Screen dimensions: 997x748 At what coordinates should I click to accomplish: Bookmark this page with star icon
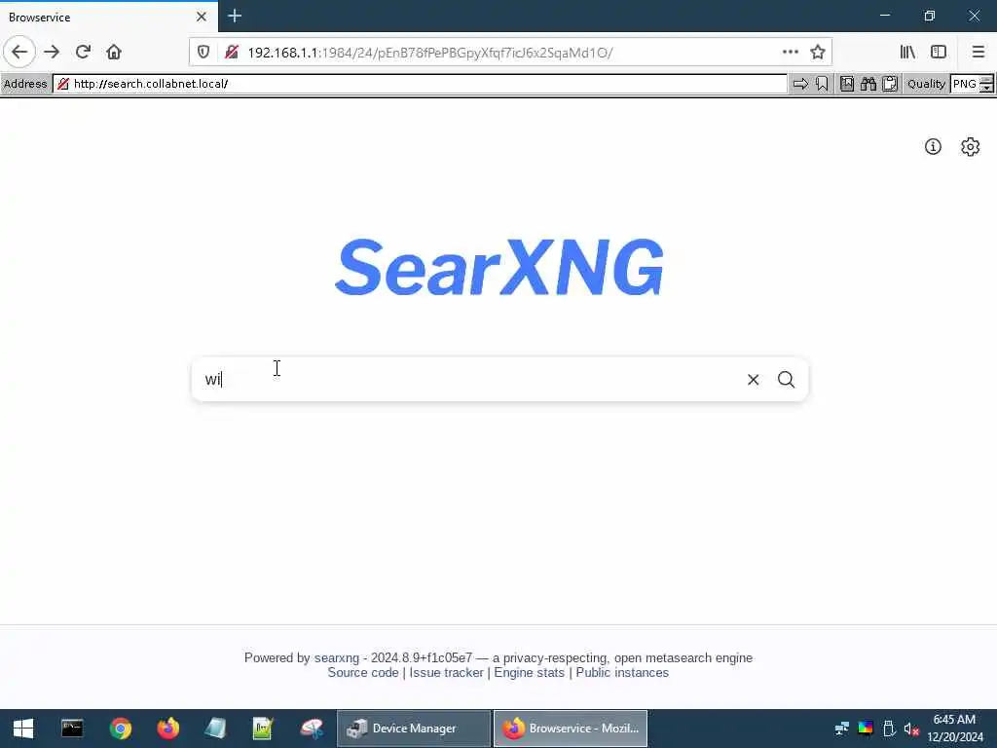pos(818,53)
